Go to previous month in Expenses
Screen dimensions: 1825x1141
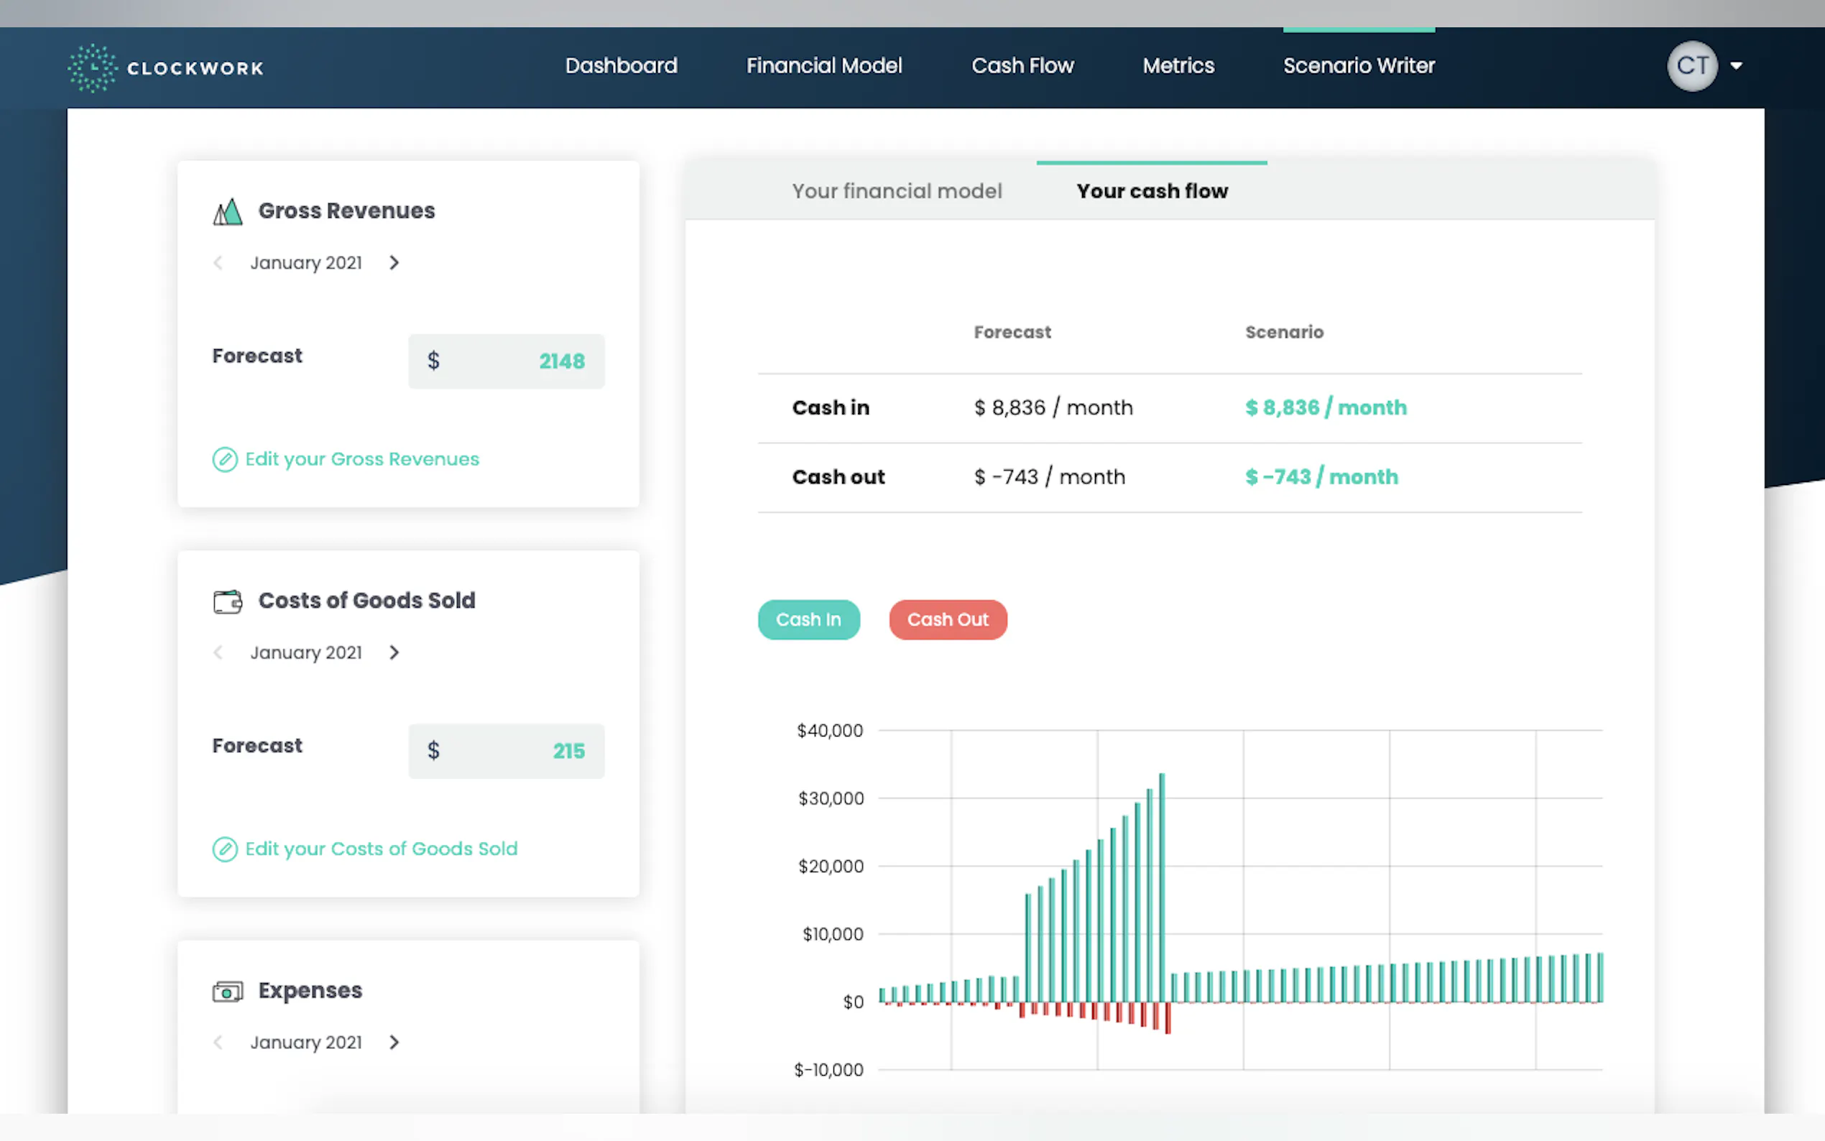218,1042
